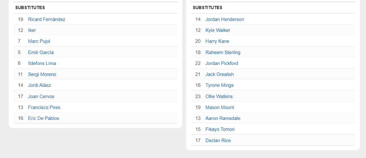Select Marc Pujol in substitutes list

[x=39, y=41]
